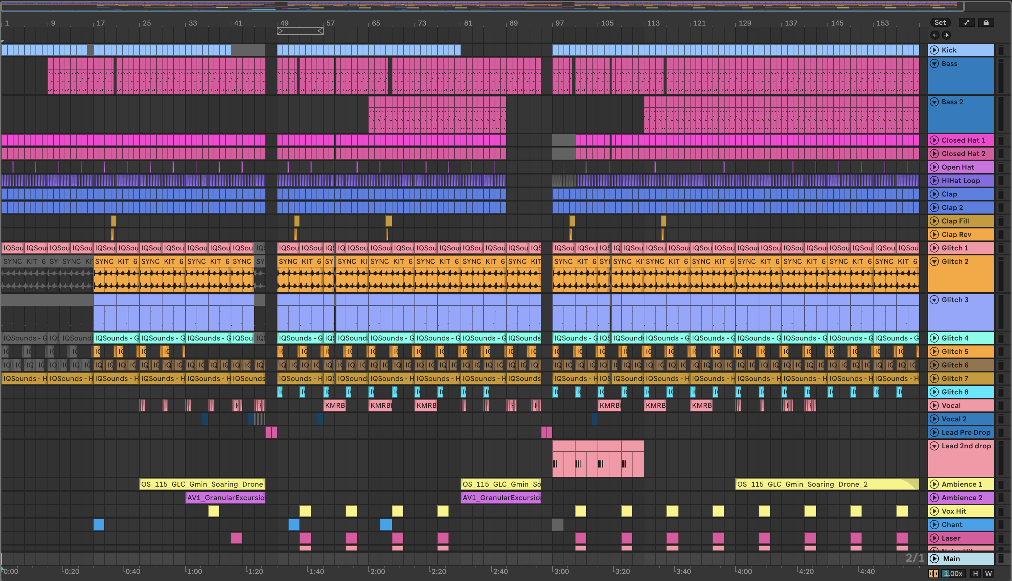Image resolution: width=1012 pixels, height=581 pixels.
Task: Click the 2/1 grid spacing indicator
Action: point(914,558)
